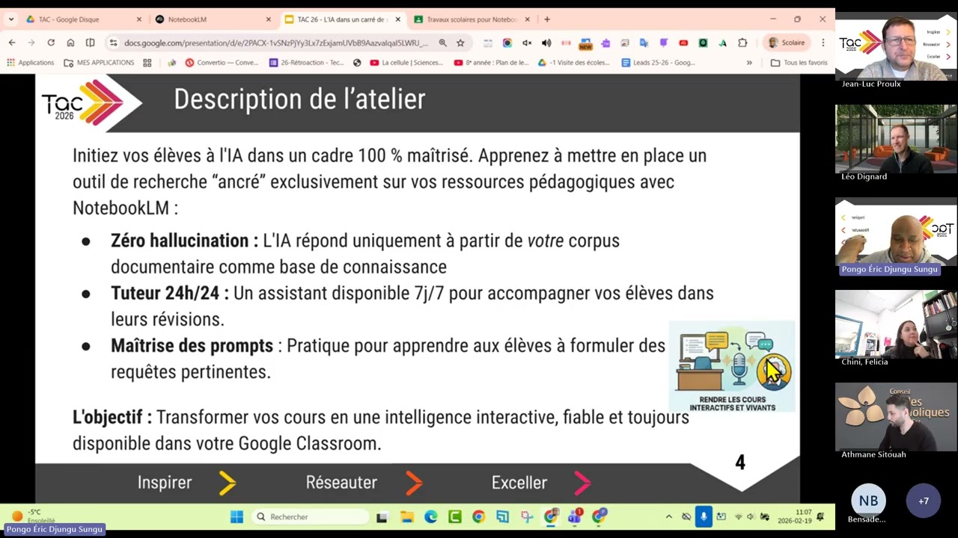The height and width of the screenshot is (538, 958).
Task: Click the interactive courses image on slide
Action: tap(732, 366)
